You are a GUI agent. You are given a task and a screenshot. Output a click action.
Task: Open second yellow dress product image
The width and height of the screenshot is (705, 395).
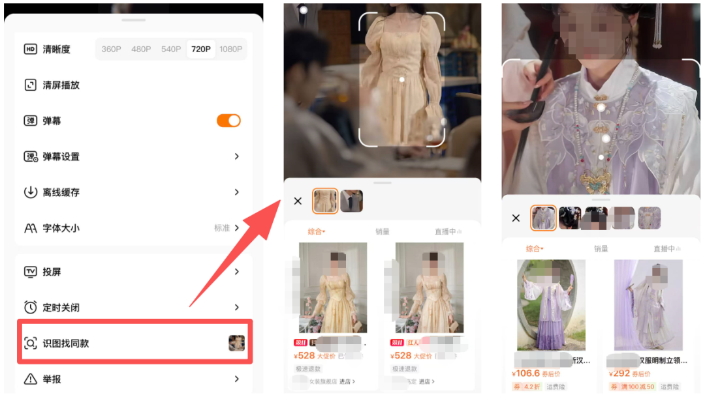pos(430,287)
